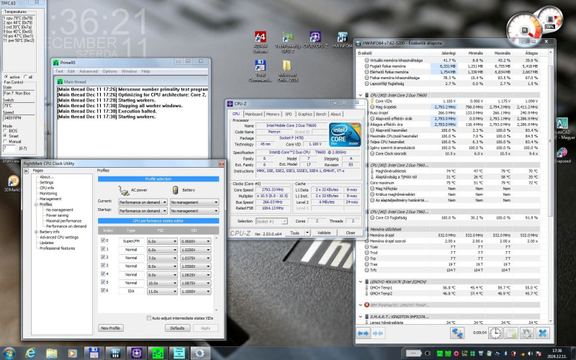Screen dimensions: 576x360
Task: Open the CPU-Z Tools dropdown arrow
Action: [307, 233]
